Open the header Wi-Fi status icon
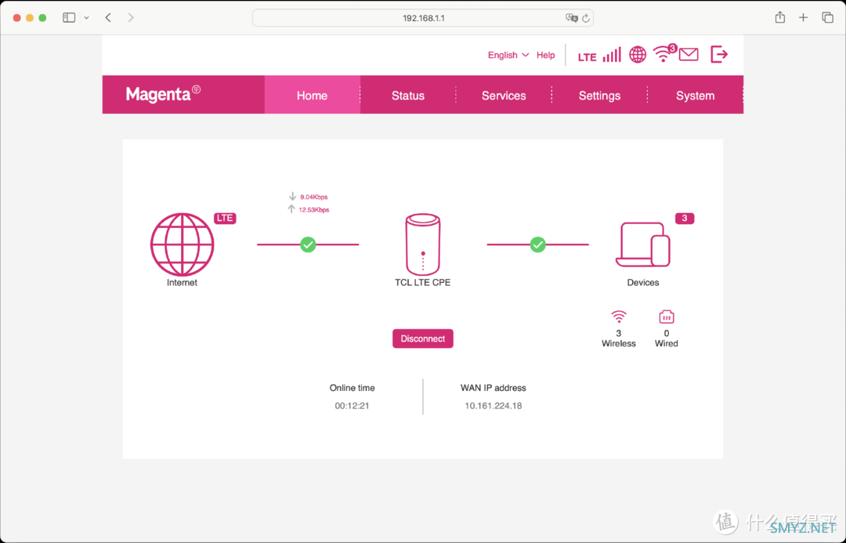This screenshot has width=846, height=543. point(663,55)
